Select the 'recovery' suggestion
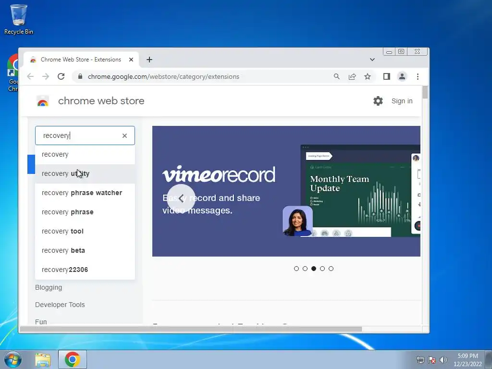 pos(85,154)
